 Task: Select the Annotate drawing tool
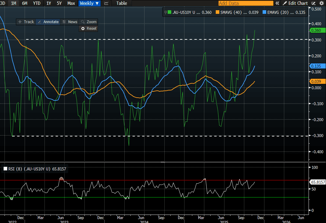(48, 22)
